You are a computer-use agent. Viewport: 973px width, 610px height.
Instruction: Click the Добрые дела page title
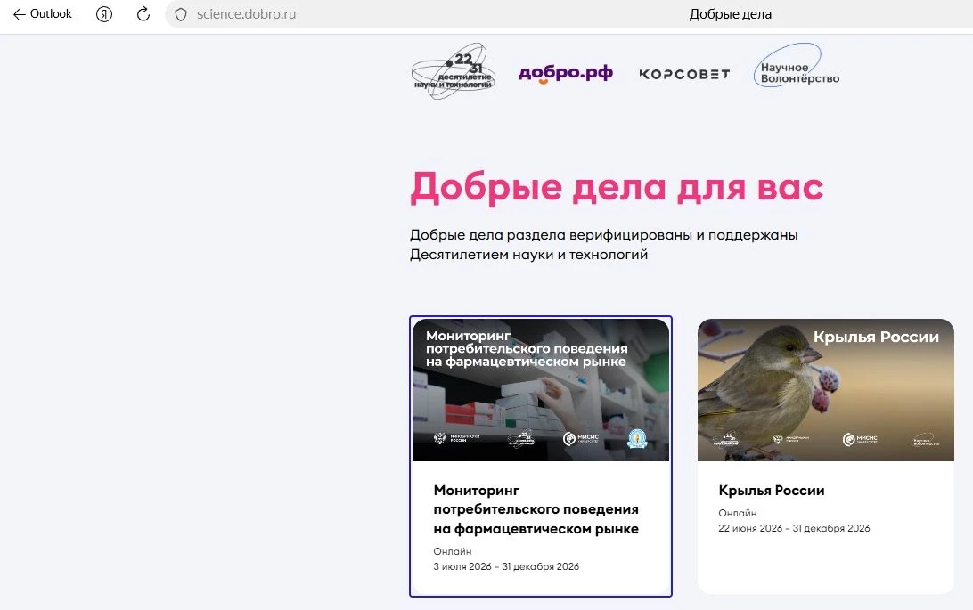731,14
